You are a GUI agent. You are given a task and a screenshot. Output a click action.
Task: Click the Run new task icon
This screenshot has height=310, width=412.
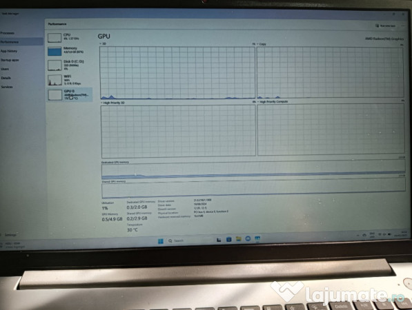pyautogui.click(x=377, y=25)
